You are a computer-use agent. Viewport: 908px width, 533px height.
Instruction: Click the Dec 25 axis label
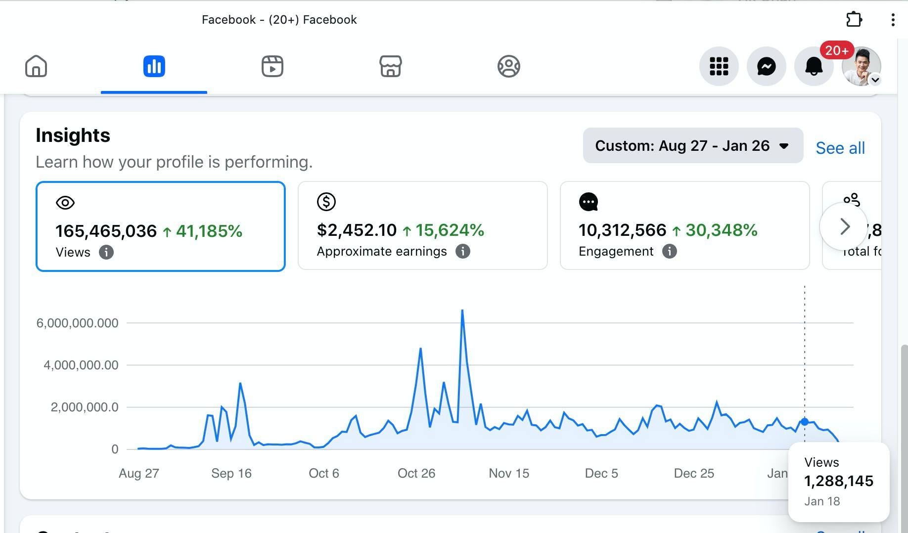[694, 473]
